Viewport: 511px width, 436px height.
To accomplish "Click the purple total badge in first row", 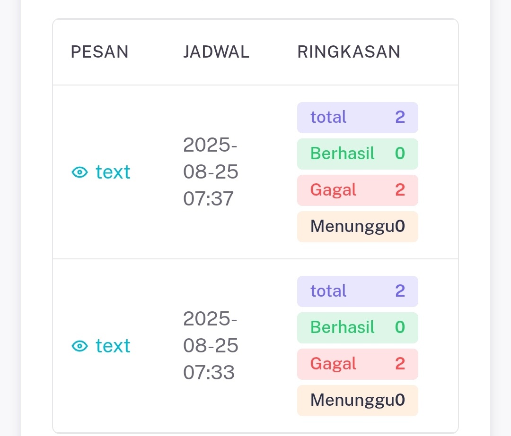I will click(358, 118).
